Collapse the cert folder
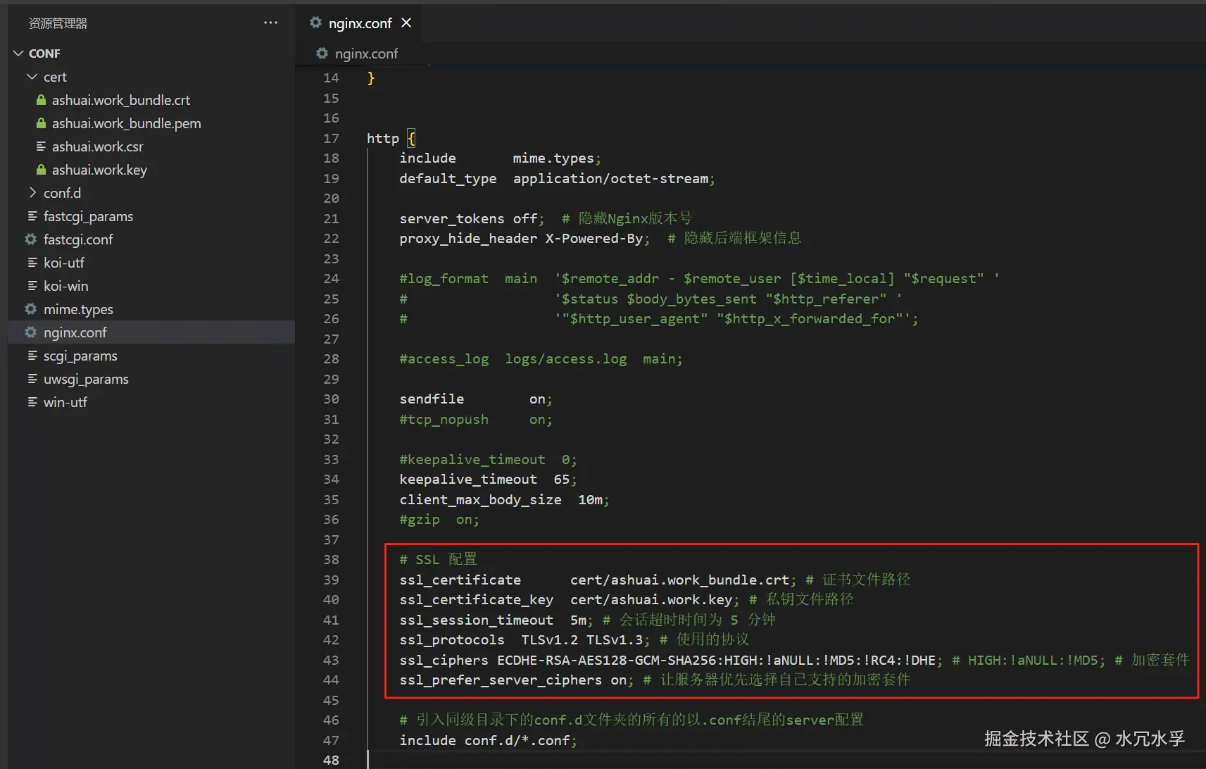 tap(32, 77)
